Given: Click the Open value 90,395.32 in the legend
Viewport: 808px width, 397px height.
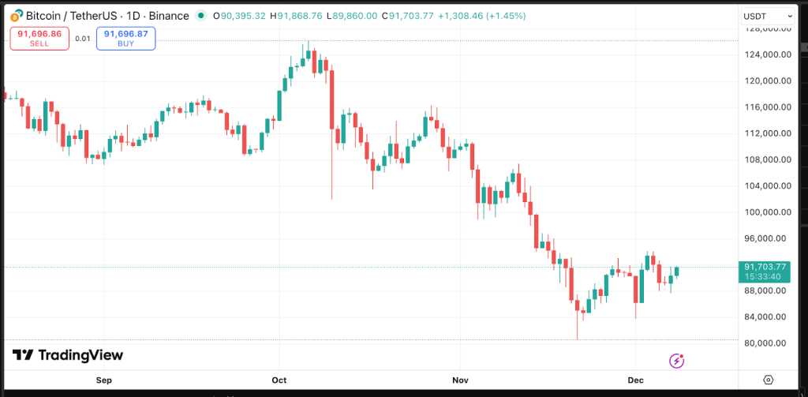Looking at the screenshot, I should point(241,16).
